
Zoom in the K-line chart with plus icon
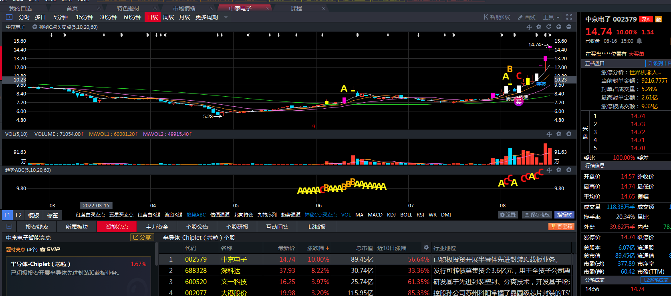tap(559, 27)
